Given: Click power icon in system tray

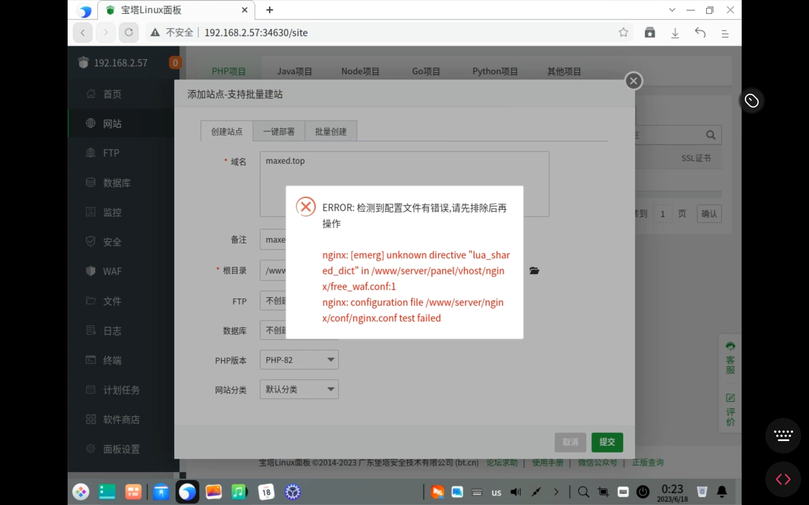Looking at the screenshot, I should [x=642, y=492].
